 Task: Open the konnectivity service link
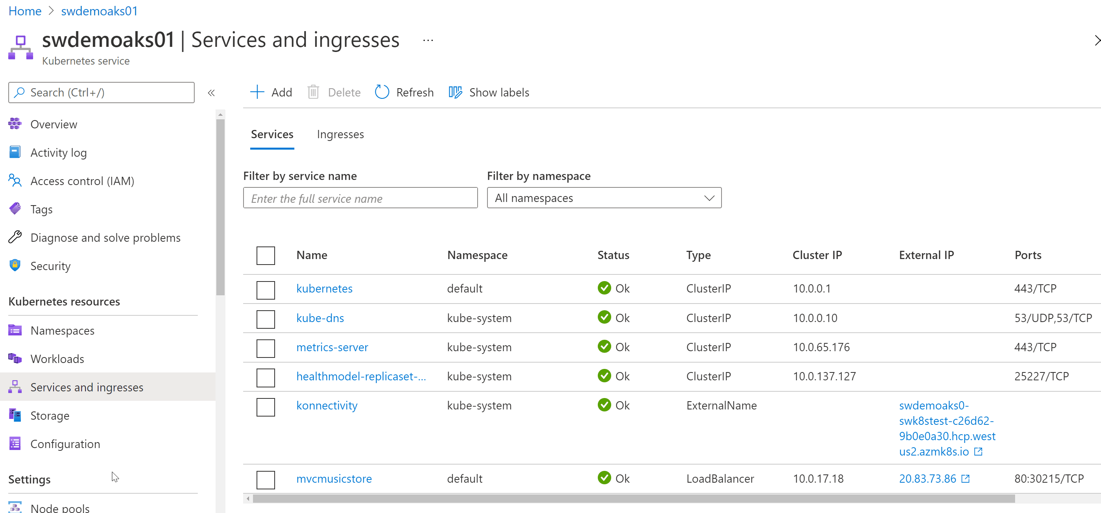pyautogui.click(x=327, y=405)
